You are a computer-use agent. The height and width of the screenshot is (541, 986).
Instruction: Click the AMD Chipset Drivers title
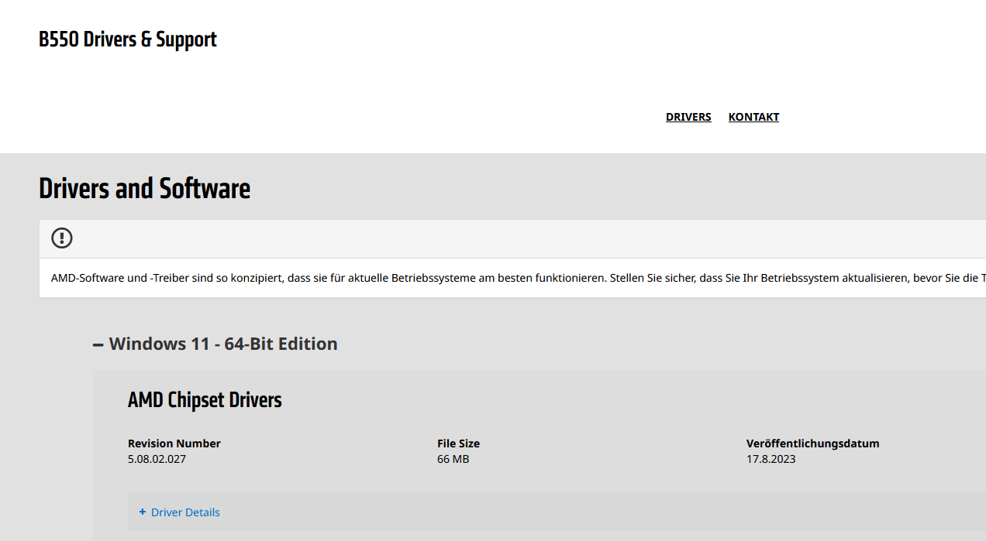(x=205, y=400)
